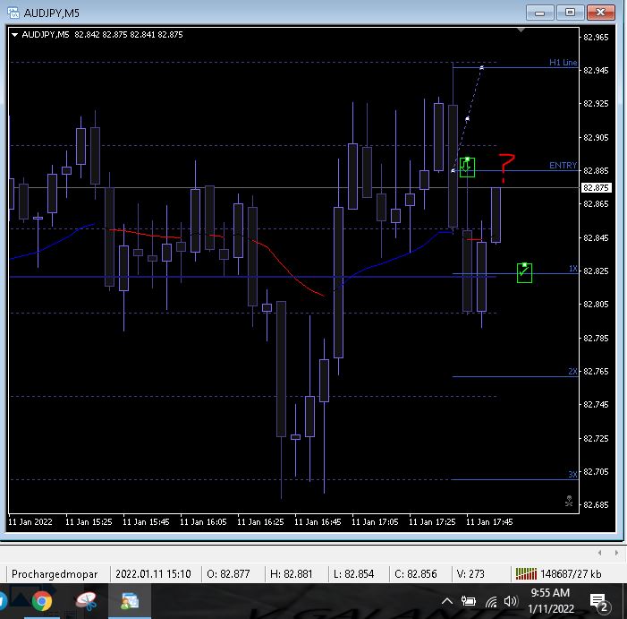
Task: Click the scroll right arrow above status bar
Action: point(616,553)
